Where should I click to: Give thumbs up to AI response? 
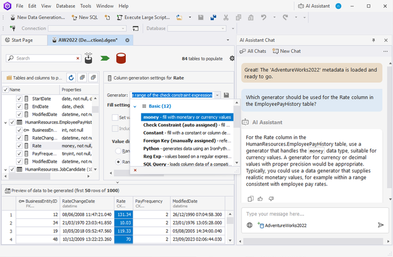click(260, 199)
